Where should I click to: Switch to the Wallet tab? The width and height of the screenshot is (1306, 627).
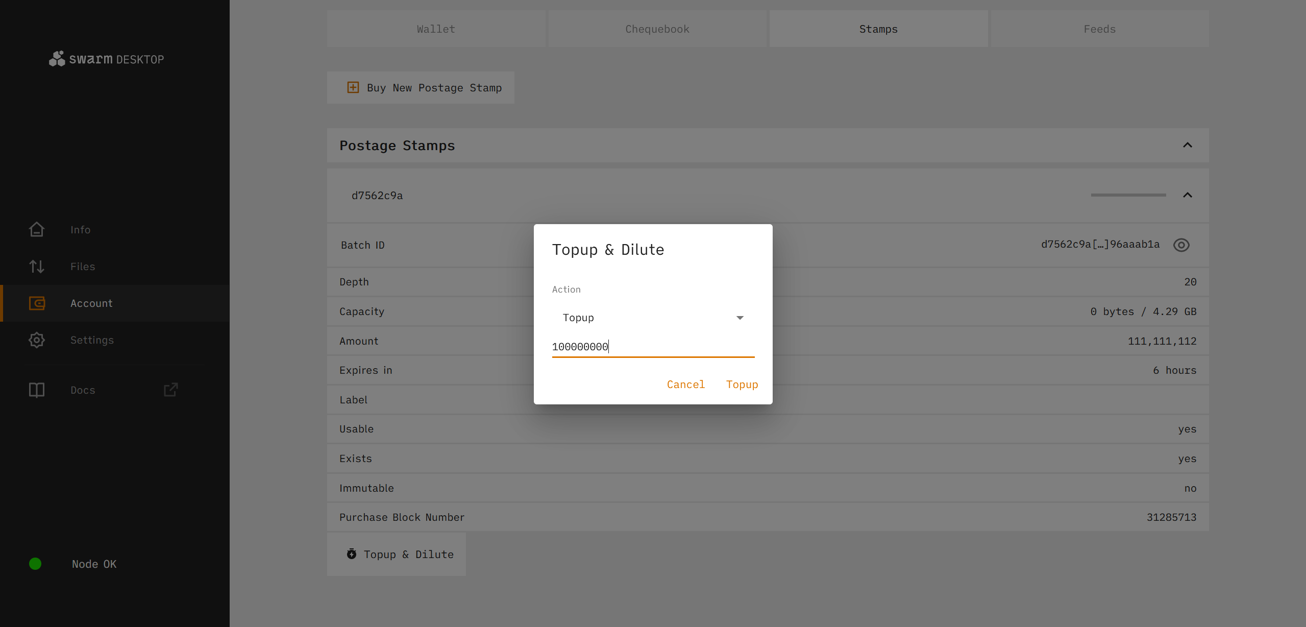436,29
